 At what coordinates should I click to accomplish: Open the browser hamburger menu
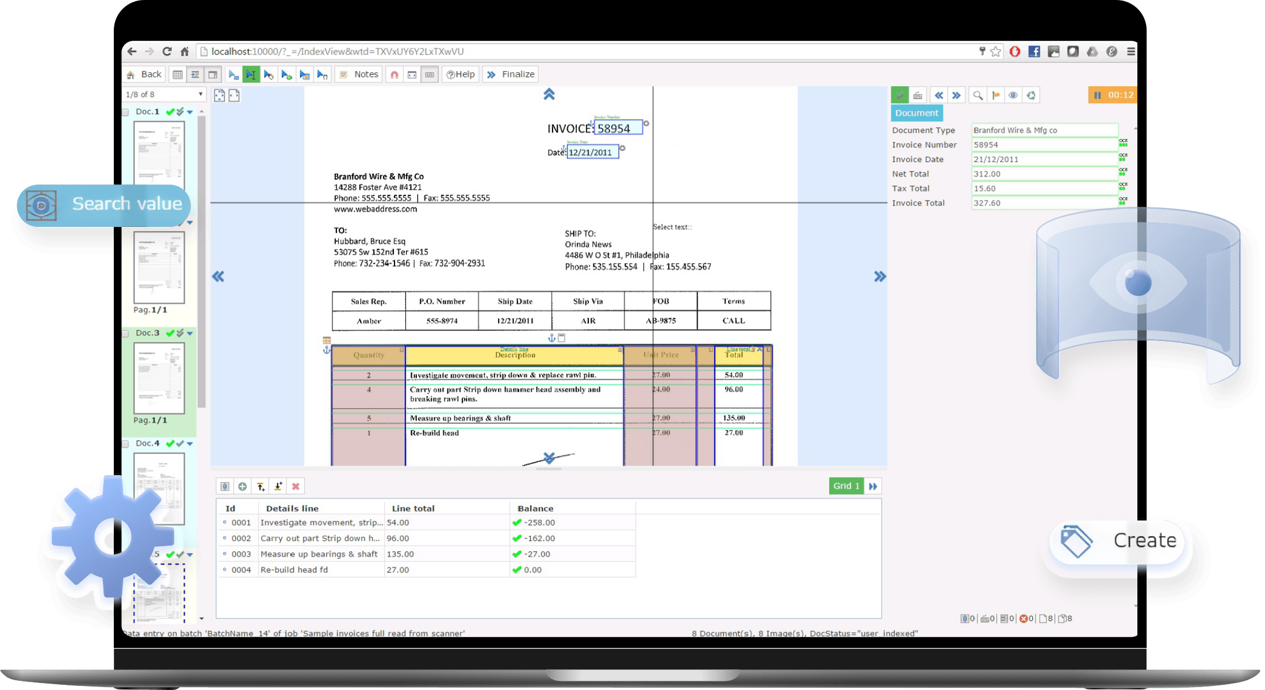click(1130, 52)
